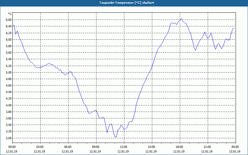
Task: Pick the 3,60 axis tick label
Action: (9, 118)
